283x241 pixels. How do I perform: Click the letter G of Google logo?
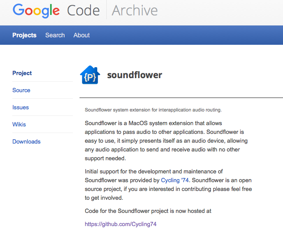(x=18, y=9)
